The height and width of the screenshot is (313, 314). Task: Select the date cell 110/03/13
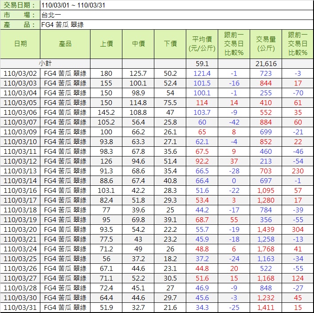[20, 171]
